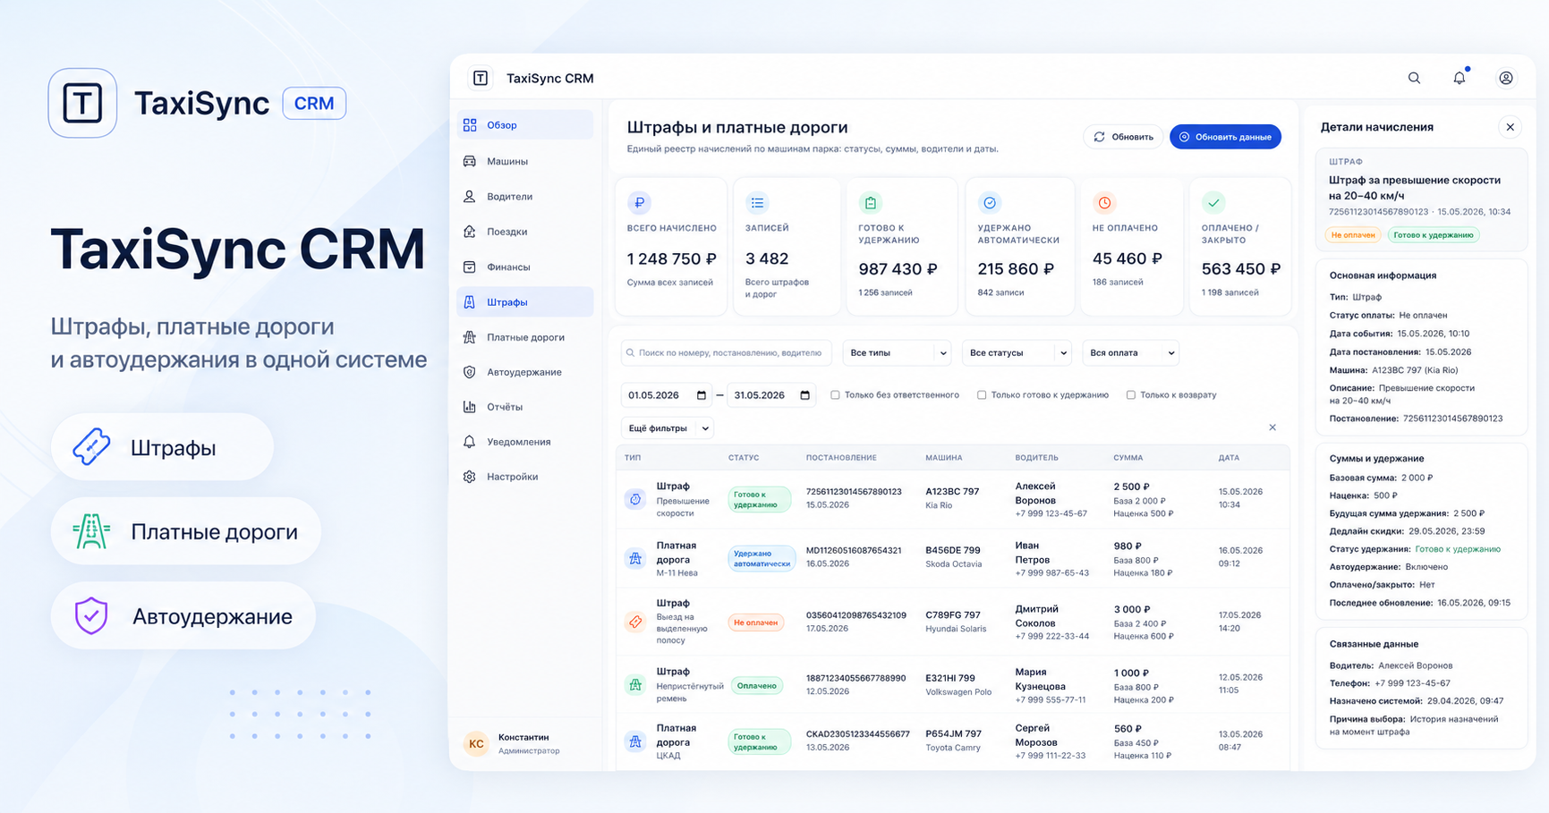Click the Автоудержание shield icon on promo
This screenshot has width=1549, height=813.
point(91,615)
